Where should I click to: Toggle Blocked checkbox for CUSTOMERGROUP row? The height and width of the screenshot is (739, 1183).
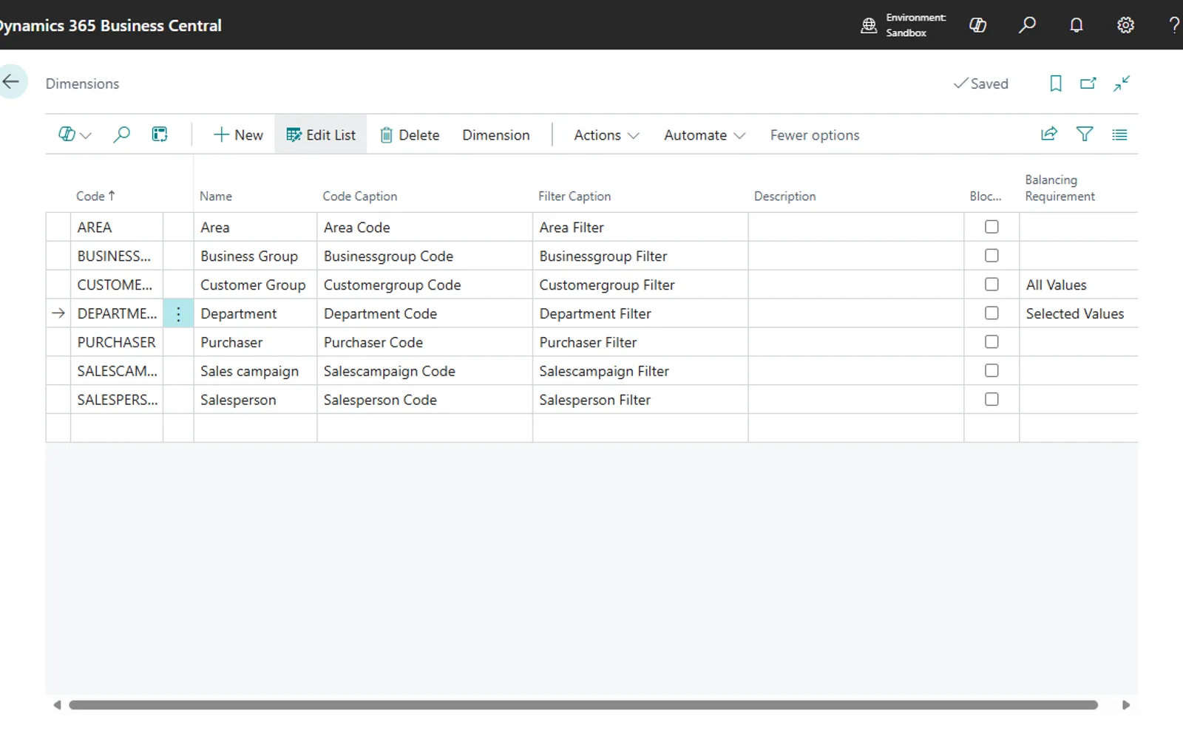pyautogui.click(x=992, y=285)
